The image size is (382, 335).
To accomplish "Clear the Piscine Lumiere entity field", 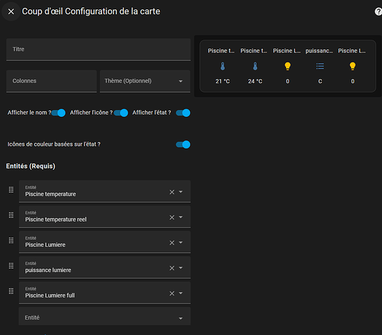I will pos(172,242).
